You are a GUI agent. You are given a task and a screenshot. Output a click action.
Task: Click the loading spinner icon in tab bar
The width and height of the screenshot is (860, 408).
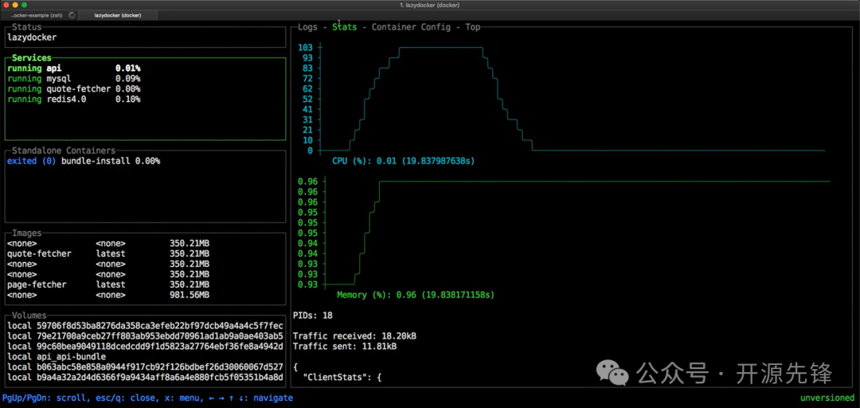point(72,15)
